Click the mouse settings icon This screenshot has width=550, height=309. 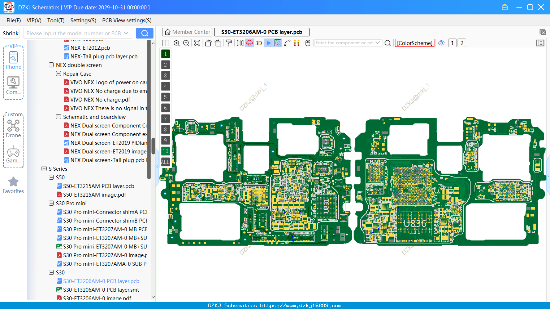click(x=308, y=43)
